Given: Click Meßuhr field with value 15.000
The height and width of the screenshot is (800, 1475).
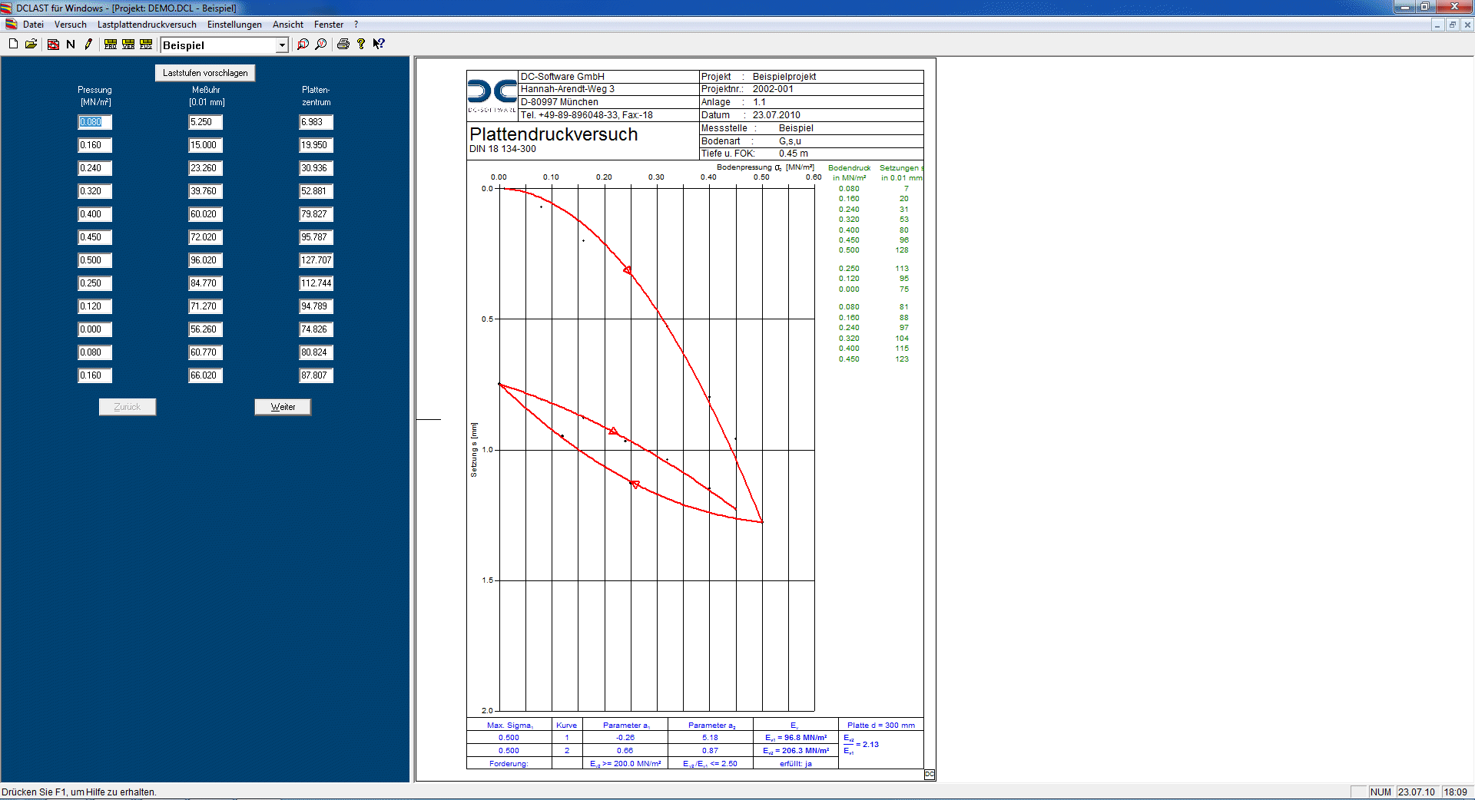Looking at the screenshot, I should [x=206, y=145].
